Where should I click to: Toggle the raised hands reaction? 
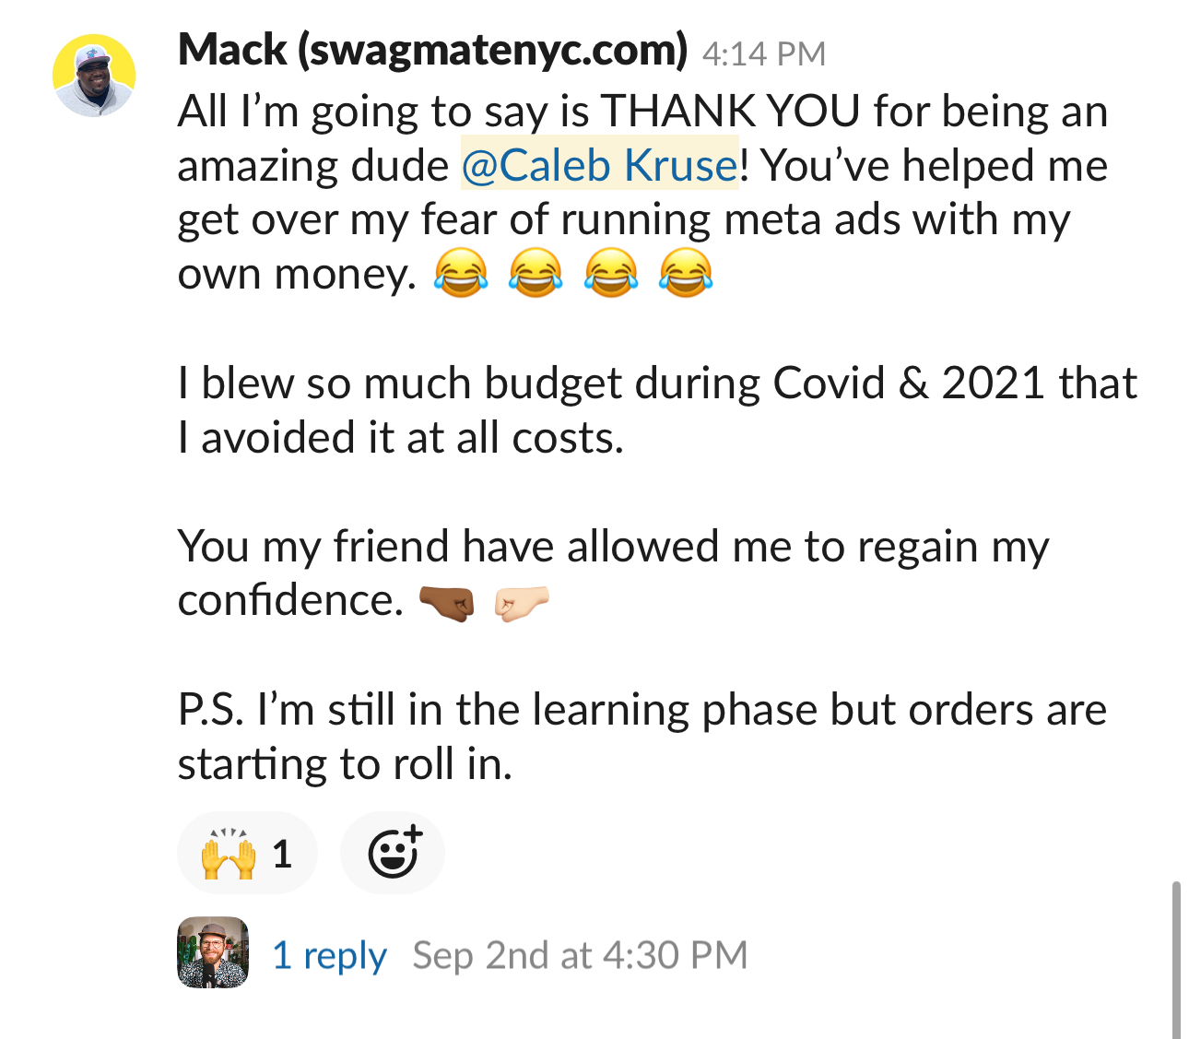pyautogui.click(x=247, y=853)
